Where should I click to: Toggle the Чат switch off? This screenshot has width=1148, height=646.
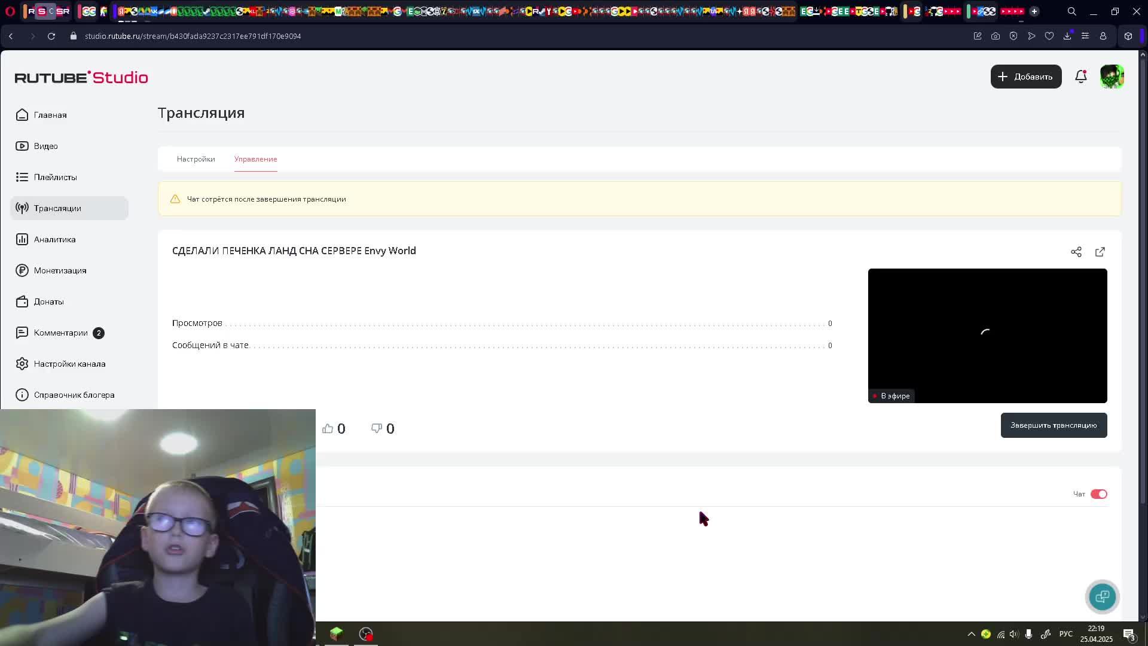point(1098,494)
